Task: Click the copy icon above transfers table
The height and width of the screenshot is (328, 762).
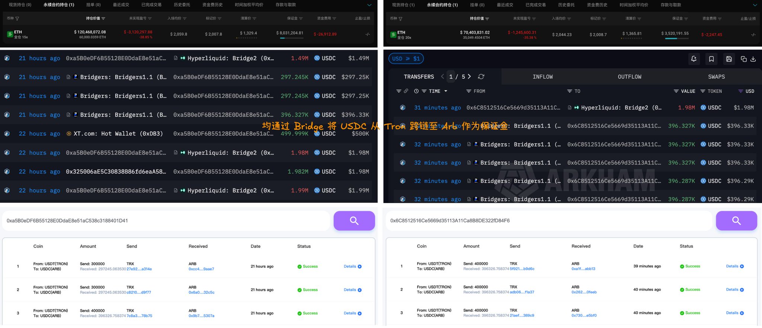Action: pos(743,59)
